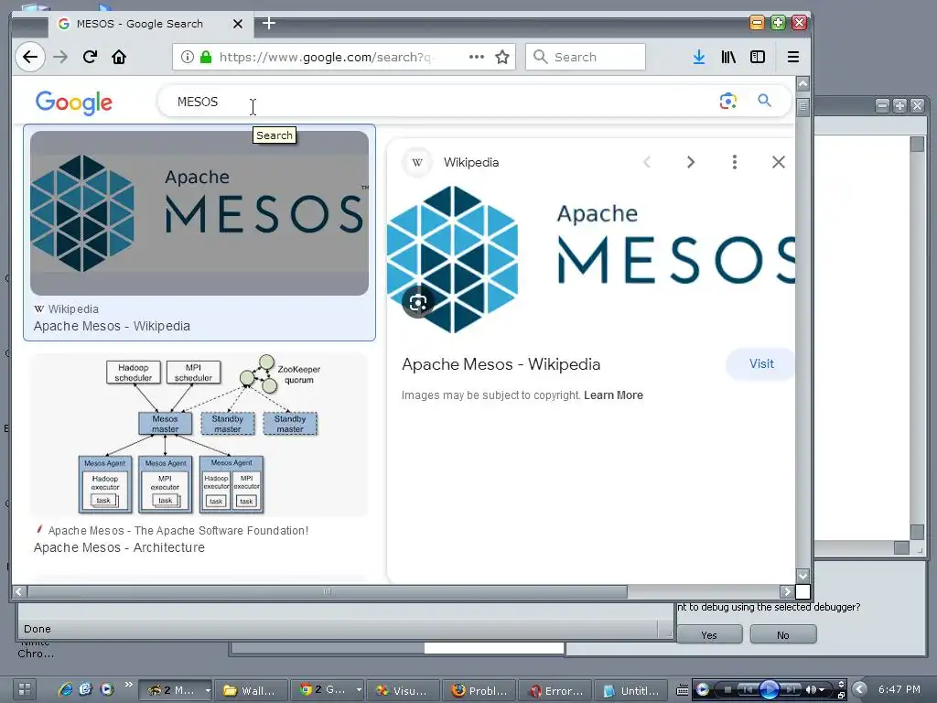937x703 pixels.
Task: Toggle the Firefox sidebar
Action: (x=757, y=57)
